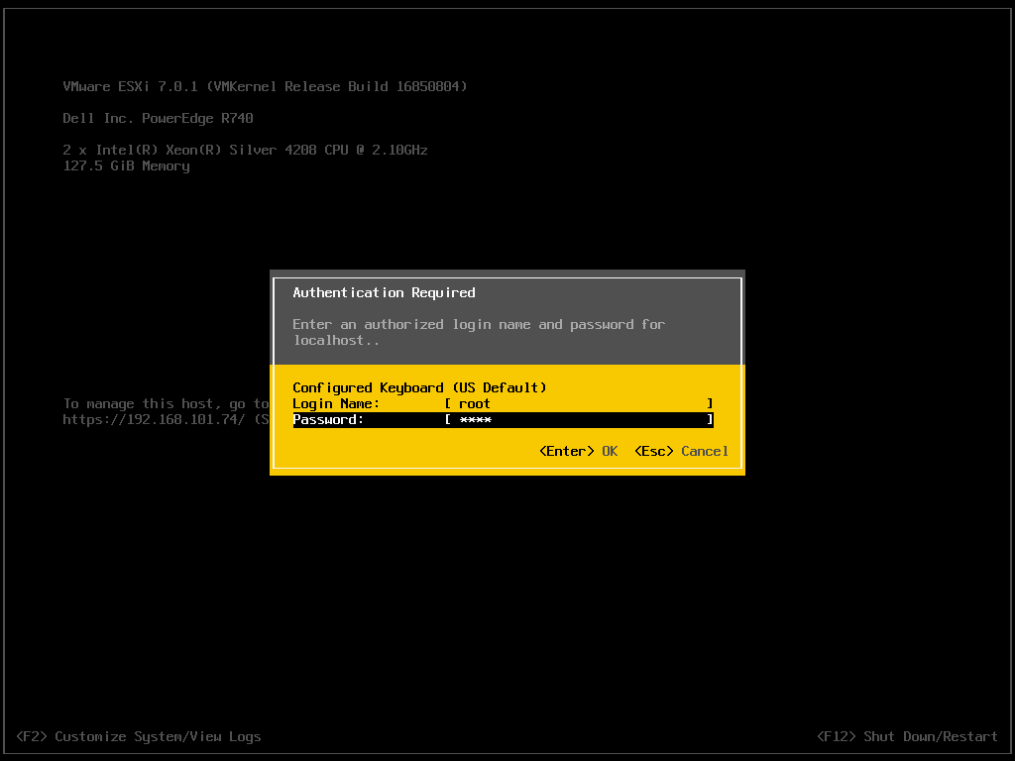Click the Authentication Required title
The width and height of the screenshot is (1015, 761).
384,292
